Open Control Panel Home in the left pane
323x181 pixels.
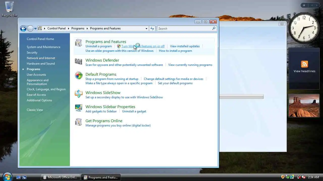40,39
